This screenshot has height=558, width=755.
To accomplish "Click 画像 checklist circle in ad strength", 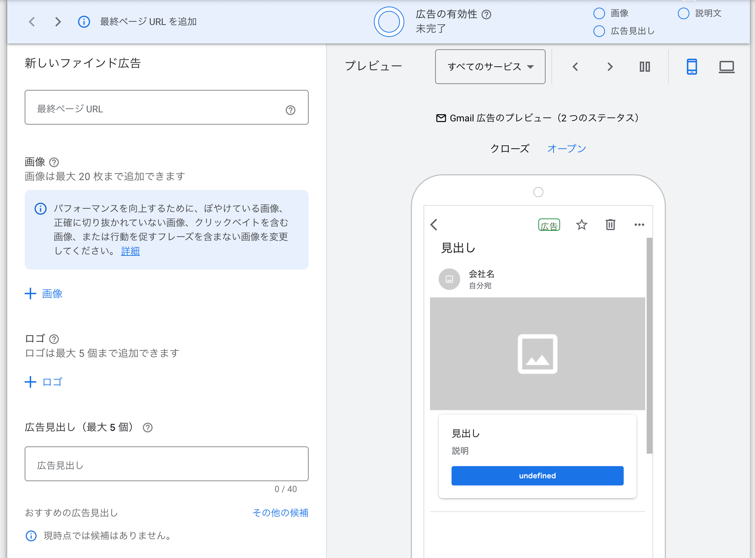I will coord(599,13).
